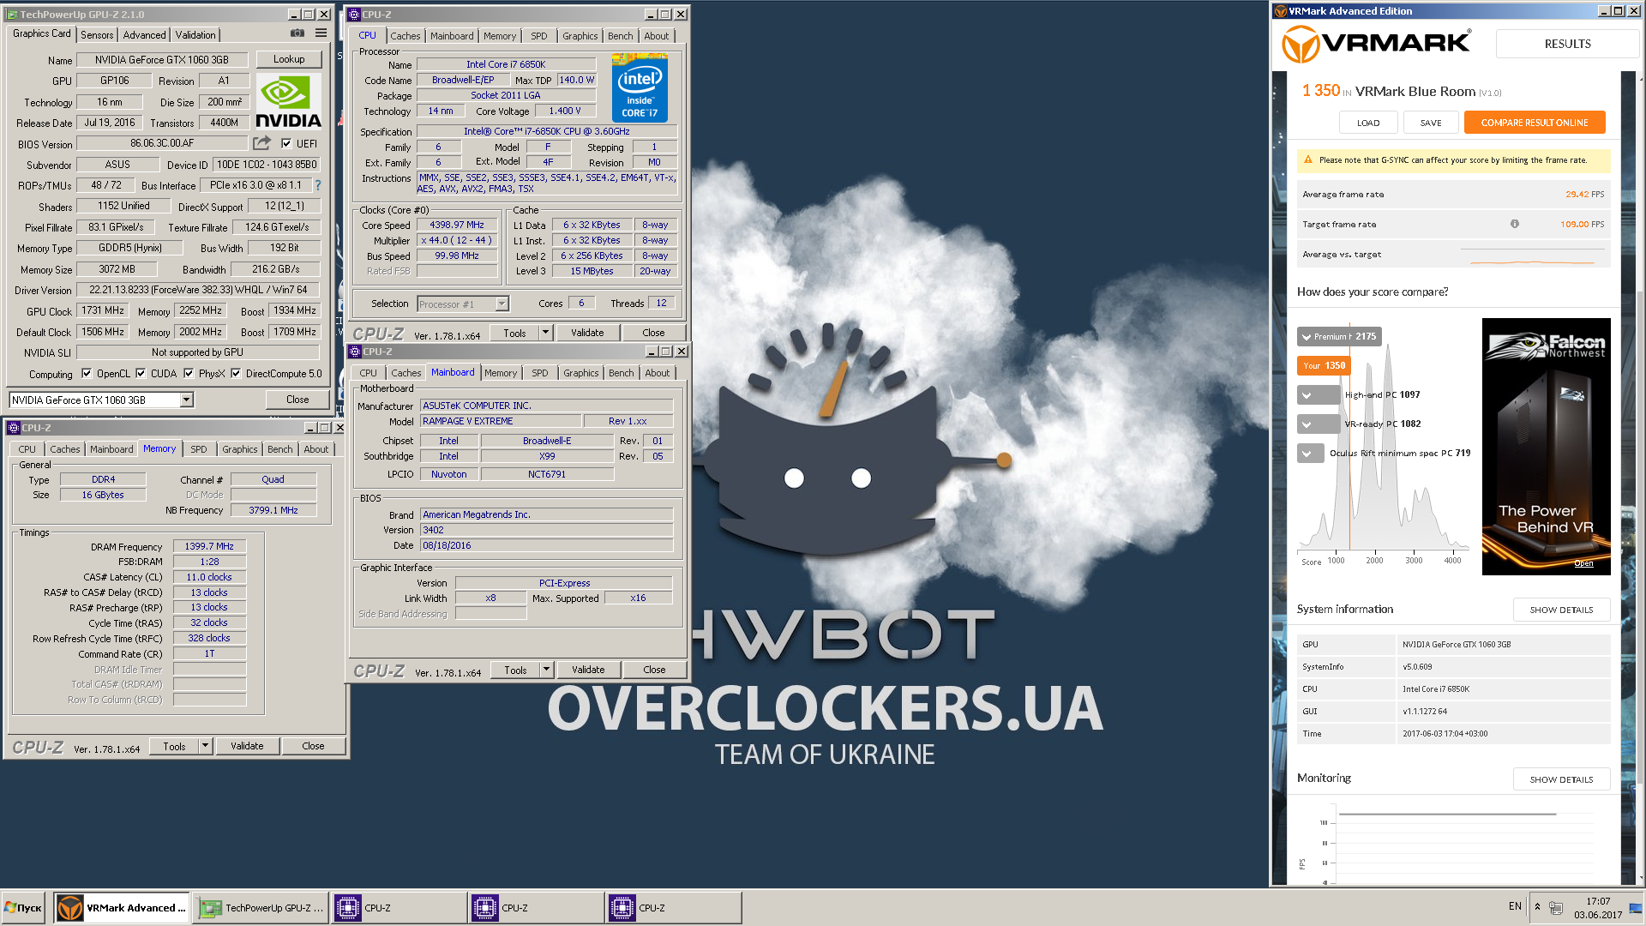The image size is (1646, 926).
Task: Open Graphics tab in CPU-Z Memory window
Action: click(239, 448)
